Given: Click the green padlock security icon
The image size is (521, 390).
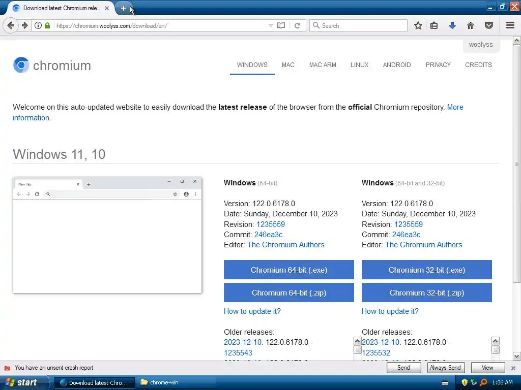Looking at the screenshot, I should (x=47, y=25).
